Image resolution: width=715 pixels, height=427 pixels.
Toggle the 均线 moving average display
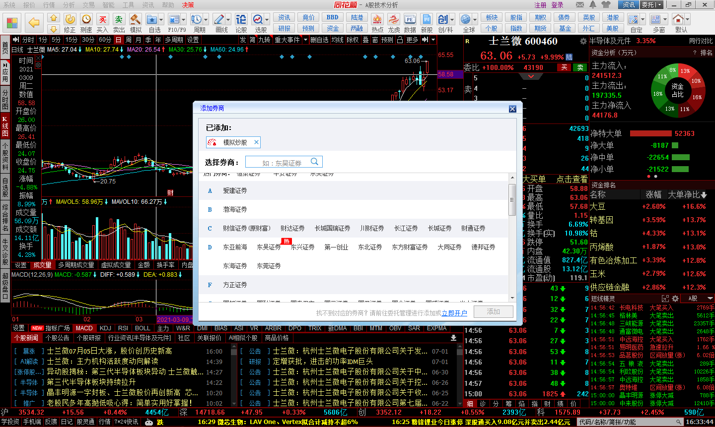coord(338,40)
